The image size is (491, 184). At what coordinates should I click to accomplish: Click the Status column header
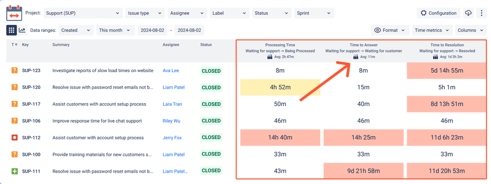[x=206, y=45]
